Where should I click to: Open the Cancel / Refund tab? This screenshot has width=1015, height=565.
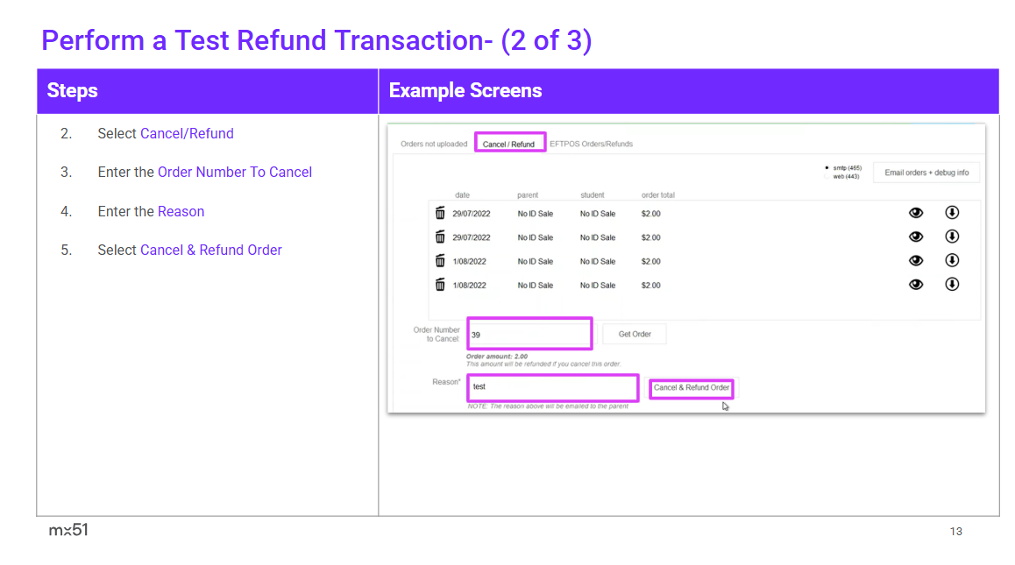coord(509,144)
